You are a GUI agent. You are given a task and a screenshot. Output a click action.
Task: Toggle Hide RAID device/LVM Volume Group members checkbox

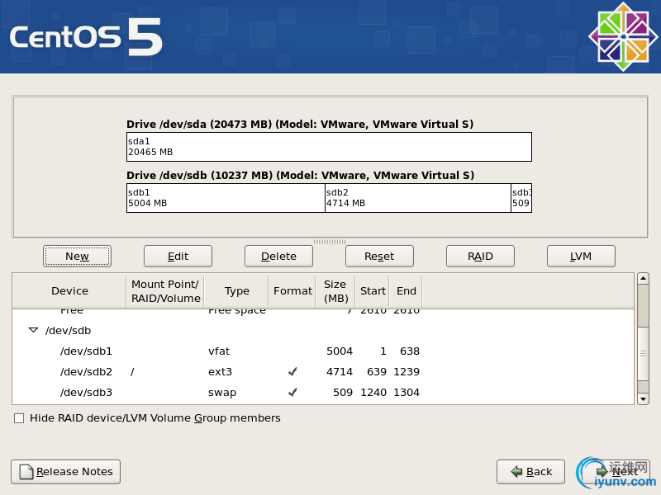click(x=19, y=418)
